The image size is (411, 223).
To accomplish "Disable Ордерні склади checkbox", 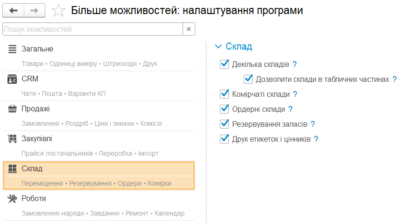I will pyautogui.click(x=225, y=109).
